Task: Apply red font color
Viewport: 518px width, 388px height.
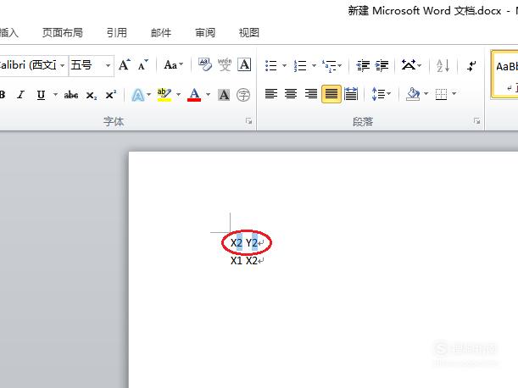Action: coord(194,95)
